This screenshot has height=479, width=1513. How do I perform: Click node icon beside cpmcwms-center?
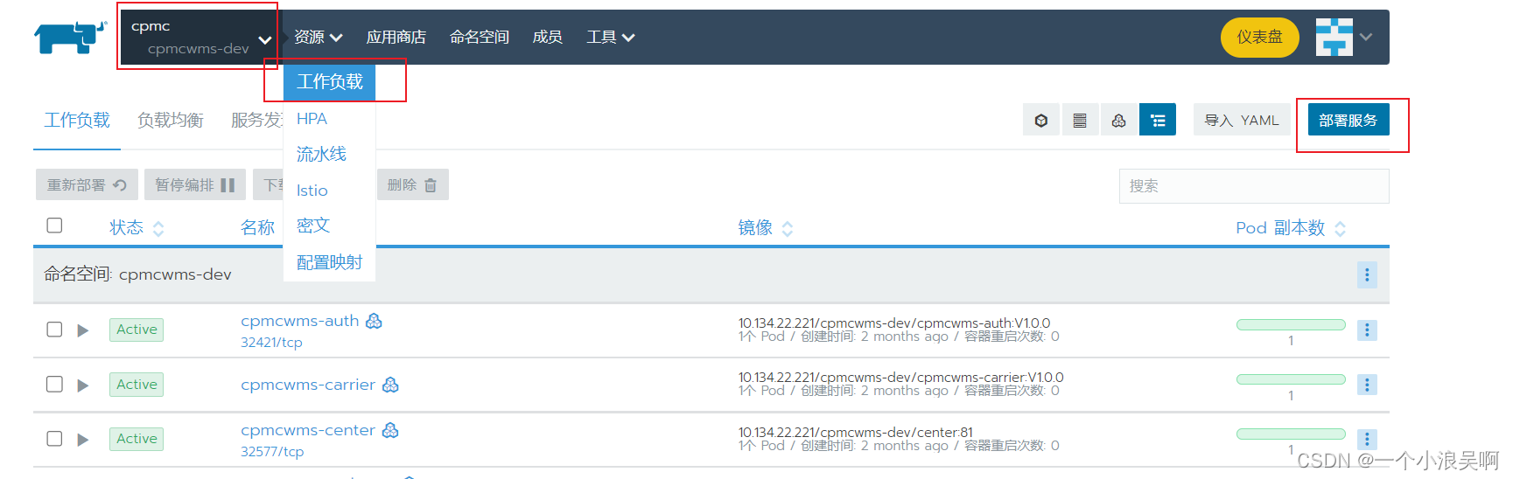[x=390, y=430]
